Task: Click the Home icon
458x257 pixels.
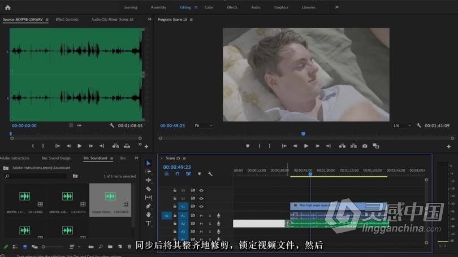Action: (8, 7)
